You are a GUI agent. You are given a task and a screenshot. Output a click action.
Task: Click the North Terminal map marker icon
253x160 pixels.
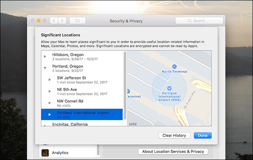174,66
